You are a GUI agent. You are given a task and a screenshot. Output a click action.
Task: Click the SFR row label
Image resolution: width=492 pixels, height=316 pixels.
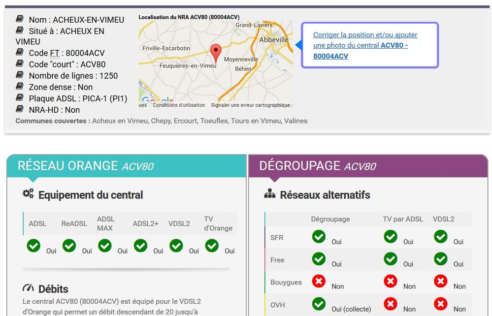tap(277, 238)
